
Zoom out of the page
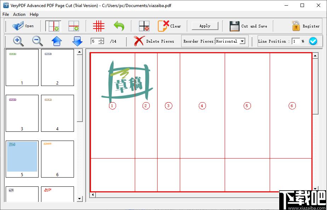coord(38,41)
